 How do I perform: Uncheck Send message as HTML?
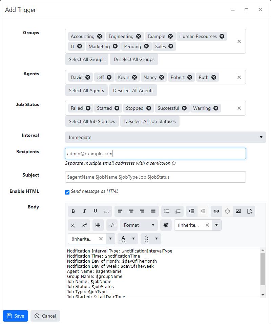point(67,192)
